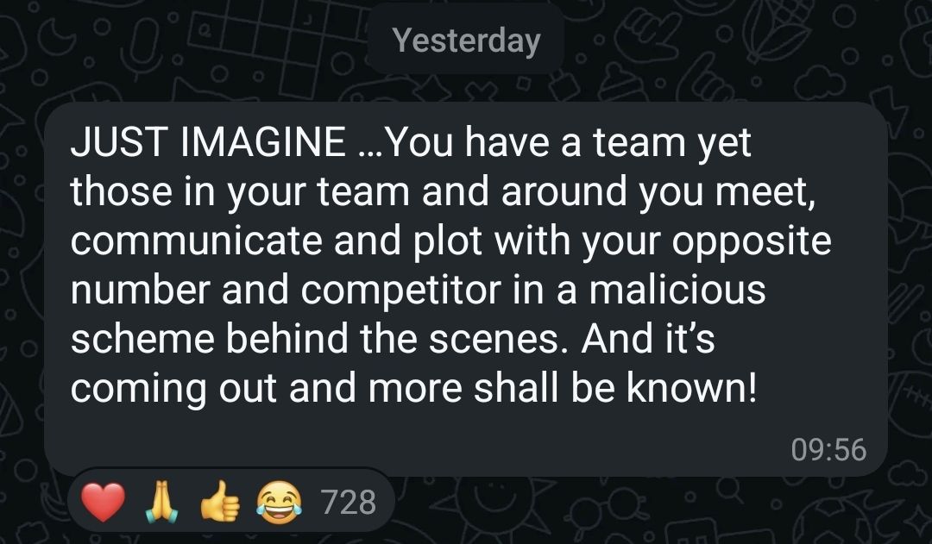Tap the red heart reaction emoji

tap(104, 502)
